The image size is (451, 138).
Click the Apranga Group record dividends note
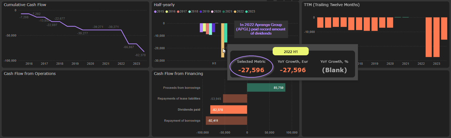tap(261, 29)
